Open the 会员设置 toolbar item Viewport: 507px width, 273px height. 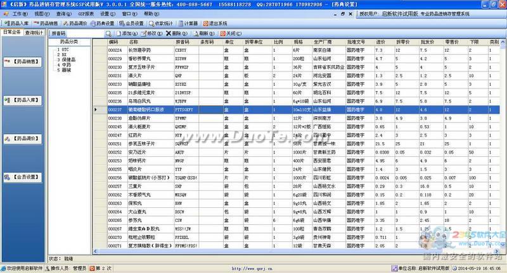[131, 23]
